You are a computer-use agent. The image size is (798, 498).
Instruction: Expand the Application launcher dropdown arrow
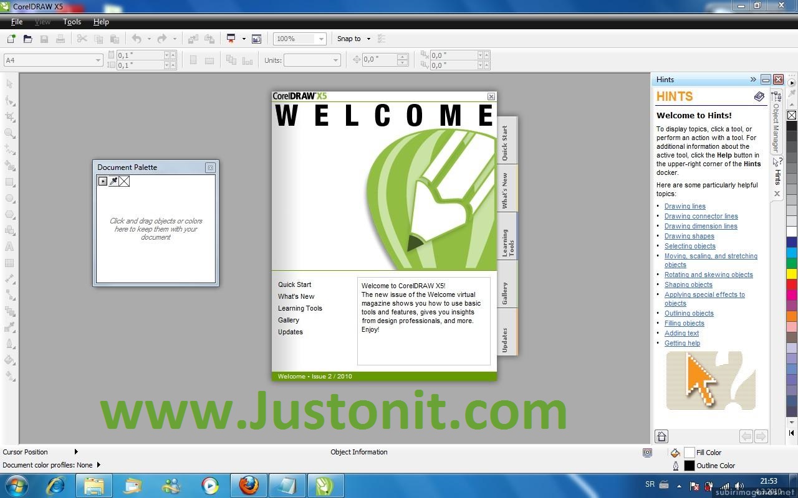pos(244,39)
